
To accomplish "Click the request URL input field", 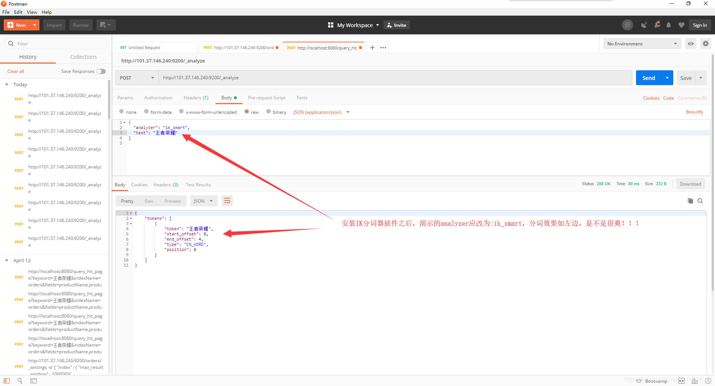I will tap(395, 78).
